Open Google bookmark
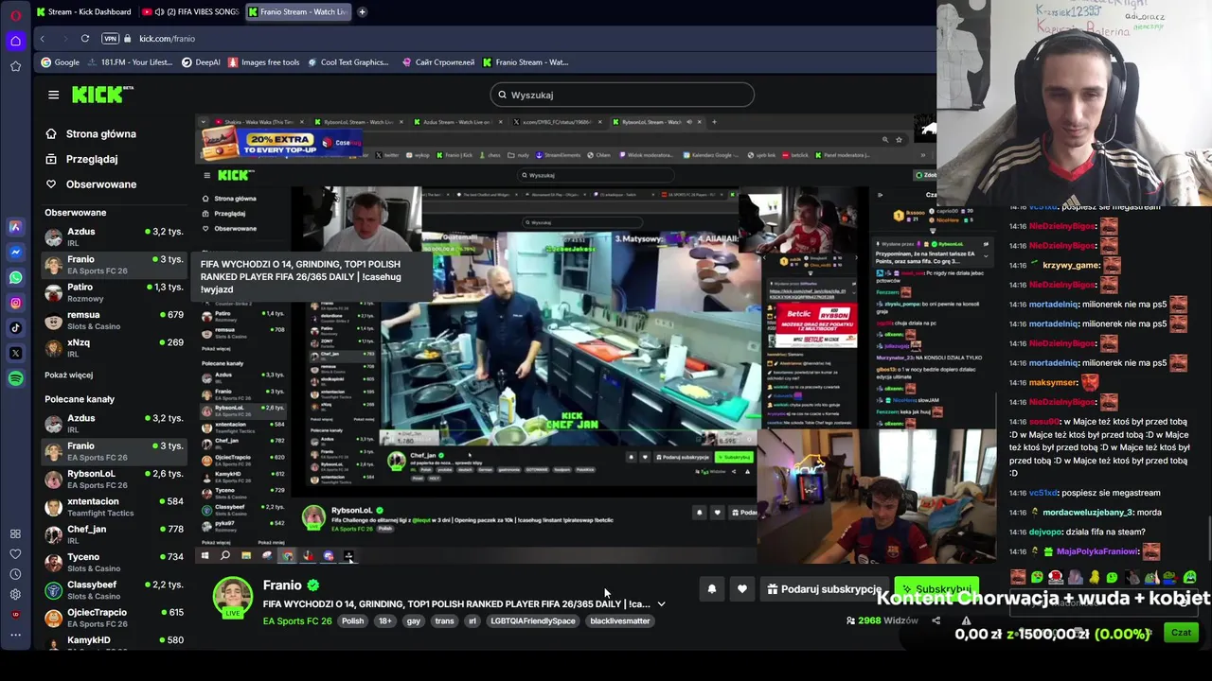Viewport: 1212px width, 681px height. pyautogui.click(x=60, y=62)
